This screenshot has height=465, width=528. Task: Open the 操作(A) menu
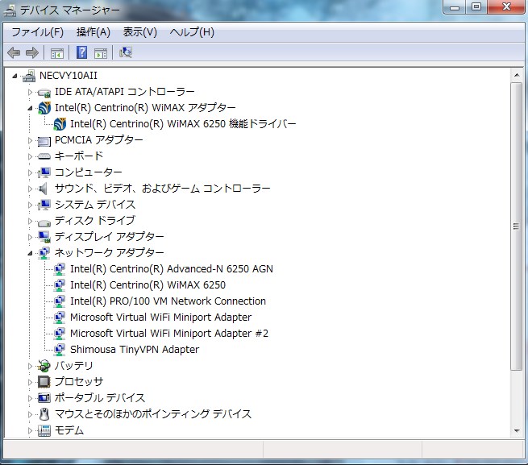[94, 32]
